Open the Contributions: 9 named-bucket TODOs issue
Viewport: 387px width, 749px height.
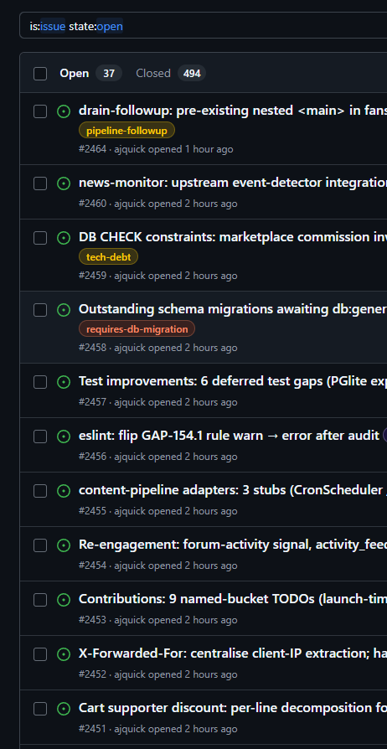[233, 599]
